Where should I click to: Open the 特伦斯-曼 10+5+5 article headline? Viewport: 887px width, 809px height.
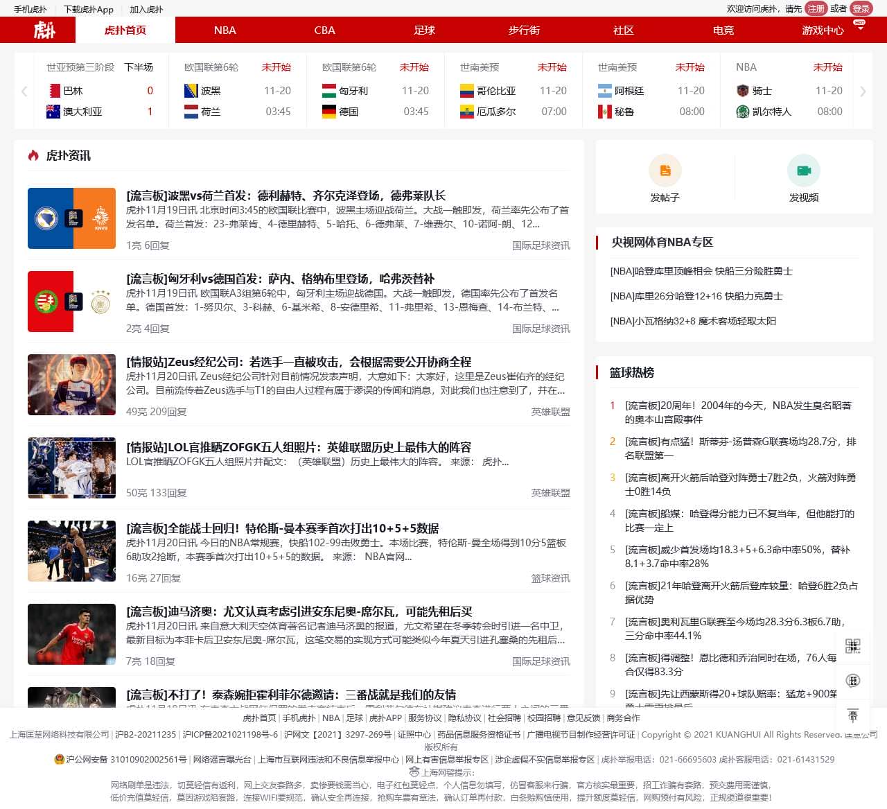click(282, 528)
